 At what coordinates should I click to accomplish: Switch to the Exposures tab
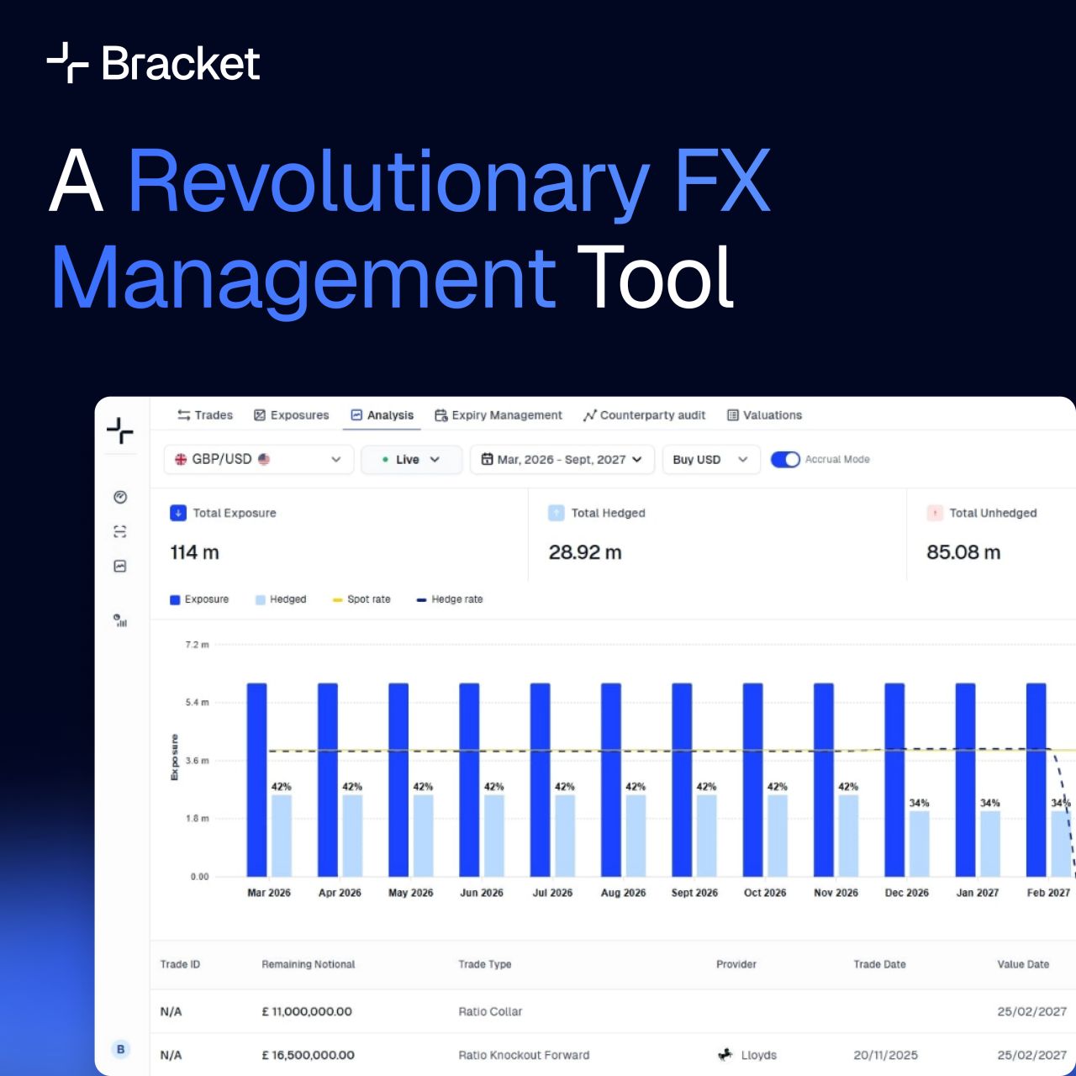click(292, 415)
